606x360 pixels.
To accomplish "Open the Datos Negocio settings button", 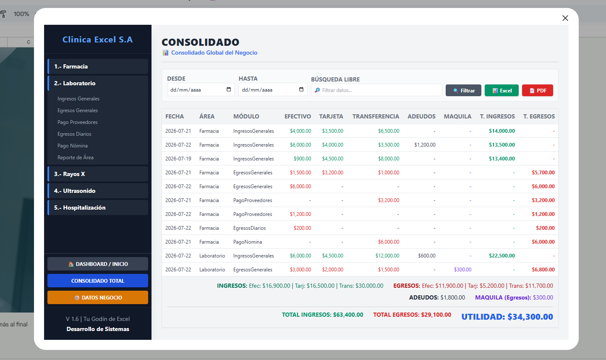I will (98, 297).
